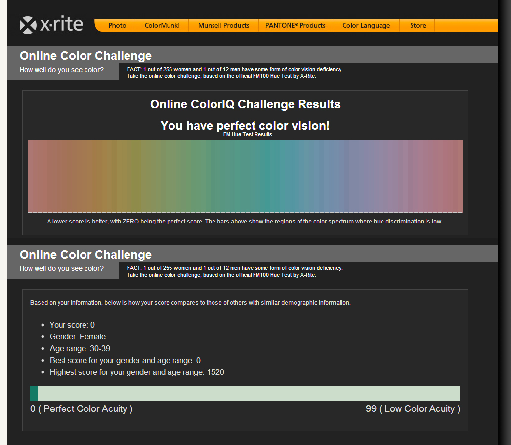This screenshot has height=445, width=511.
Task: Click the FM hue spectrum results bar
Action: click(245, 176)
